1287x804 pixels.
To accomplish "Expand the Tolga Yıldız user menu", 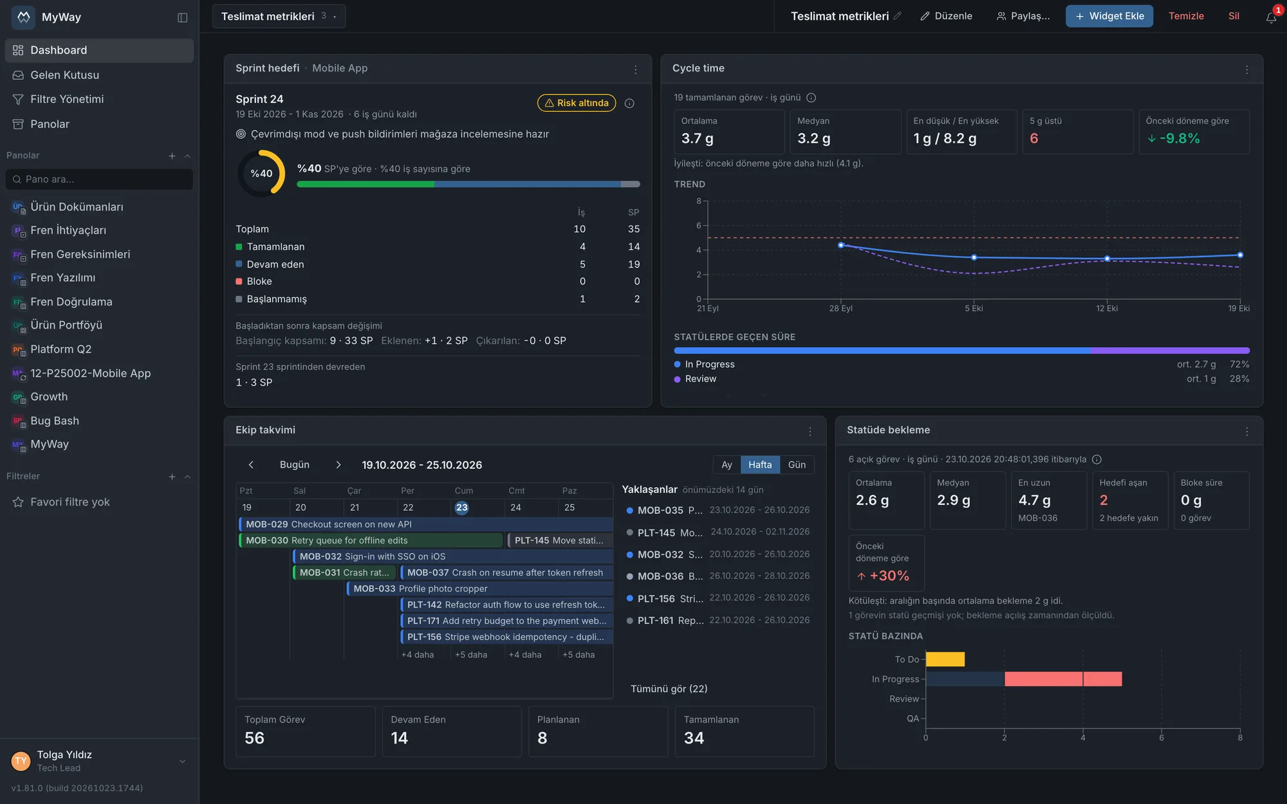I will pos(183,762).
